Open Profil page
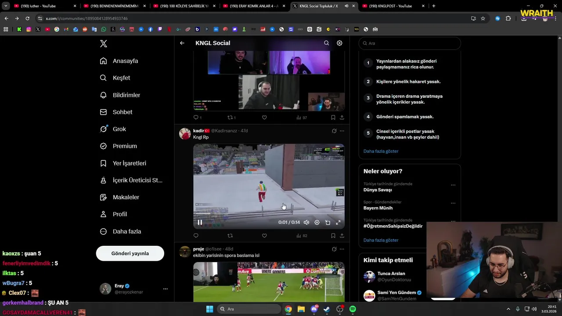562x316 pixels. click(114, 214)
